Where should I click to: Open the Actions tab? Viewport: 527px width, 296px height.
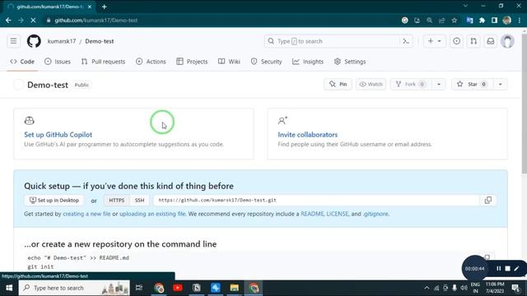pos(151,62)
